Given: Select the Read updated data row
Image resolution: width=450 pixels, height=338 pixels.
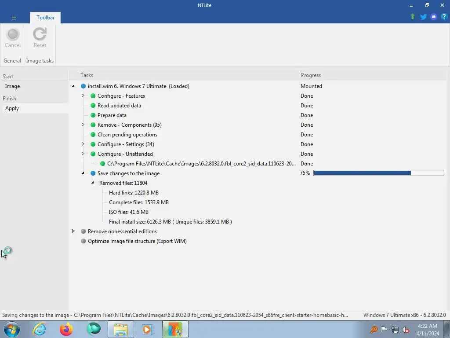Looking at the screenshot, I should point(119,106).
